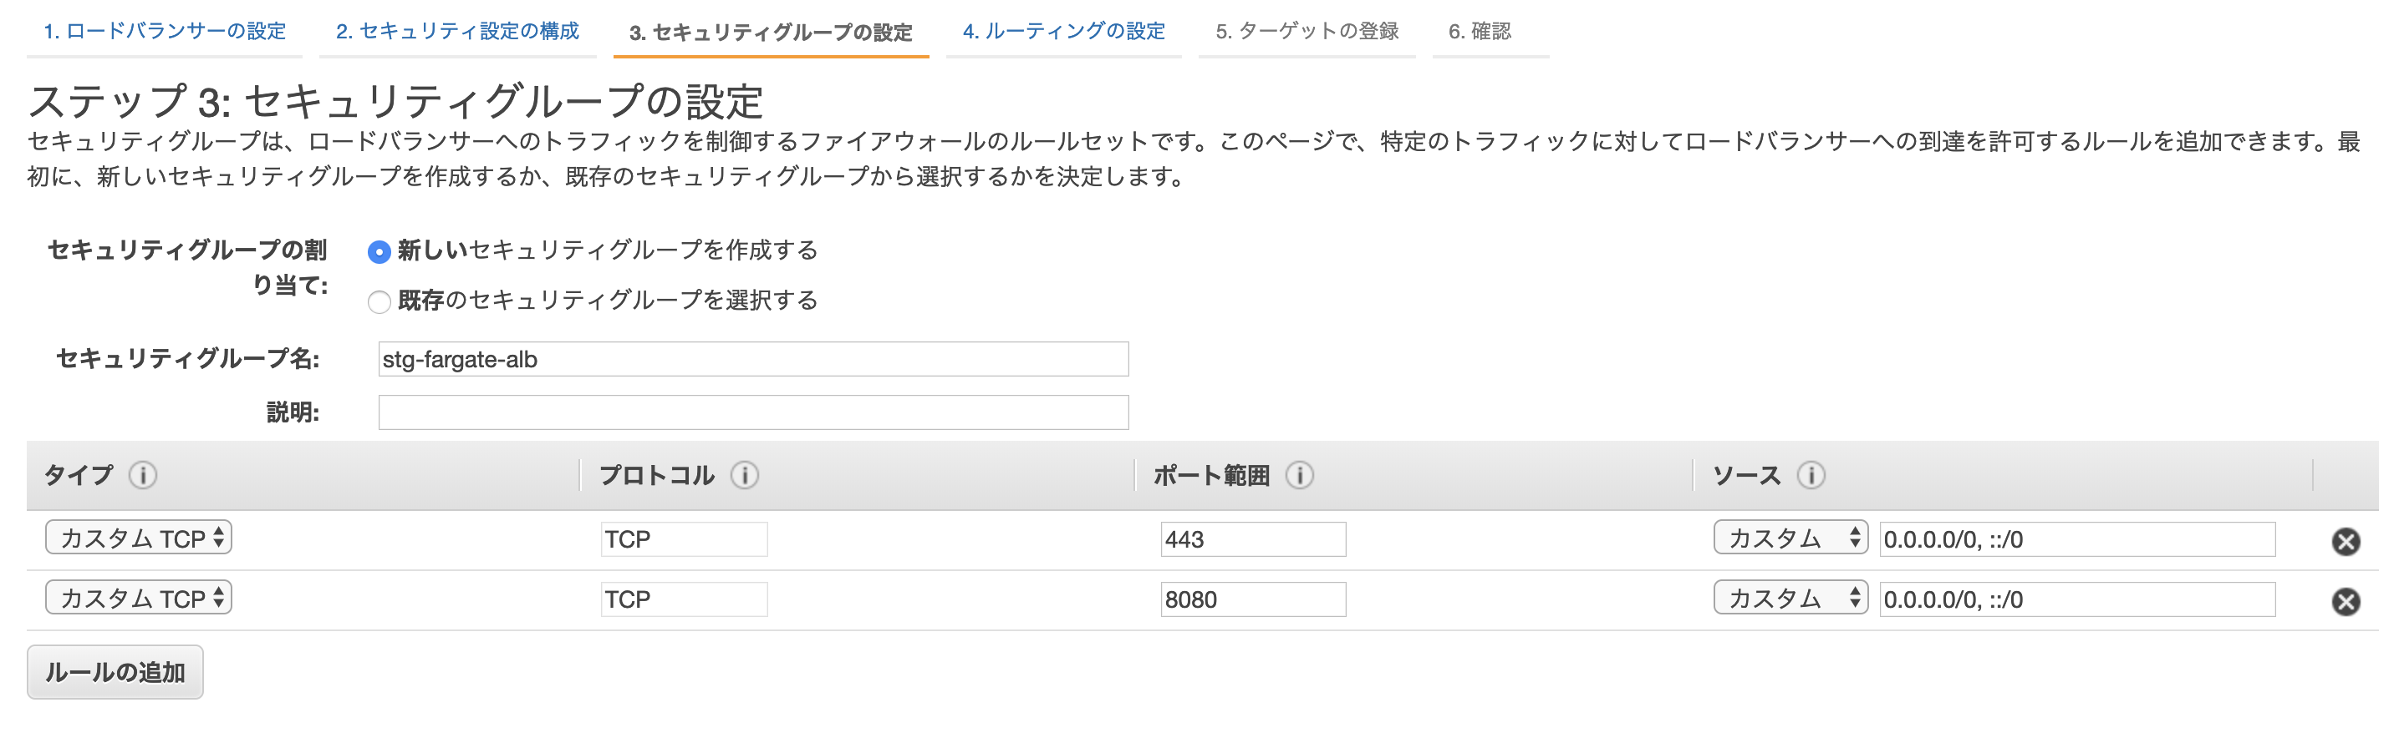The image size is (2394, 733).
Task: Expand the カスタム source dropdown in the 443 row
Action: (x=1790, y=538)
